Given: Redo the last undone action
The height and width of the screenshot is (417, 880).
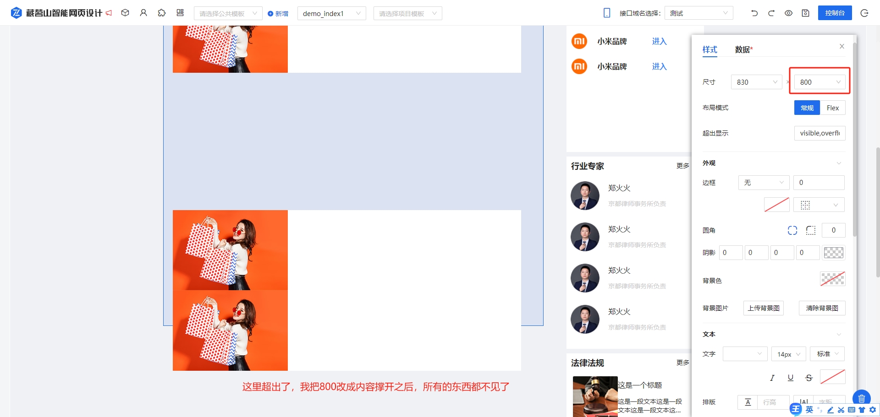Looking at the screenshot, I should click(x=771, y=13).
